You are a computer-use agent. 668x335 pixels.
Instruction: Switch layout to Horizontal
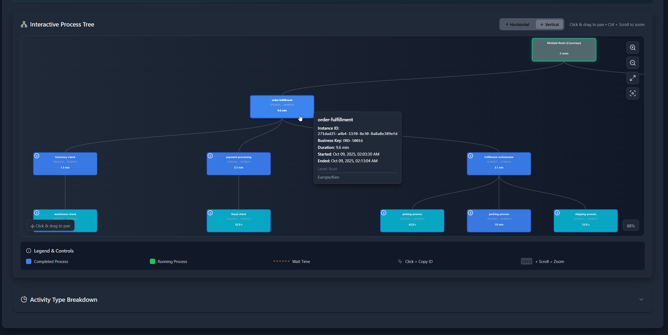(x=517, y=25)
